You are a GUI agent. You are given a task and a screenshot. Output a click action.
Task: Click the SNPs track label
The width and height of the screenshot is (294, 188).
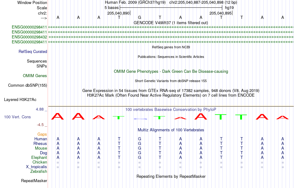pyautogui.click(x=42, y=66)
